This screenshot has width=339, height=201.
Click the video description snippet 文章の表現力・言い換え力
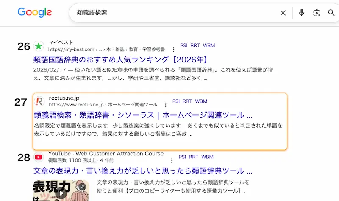click(x=173, y=187)
